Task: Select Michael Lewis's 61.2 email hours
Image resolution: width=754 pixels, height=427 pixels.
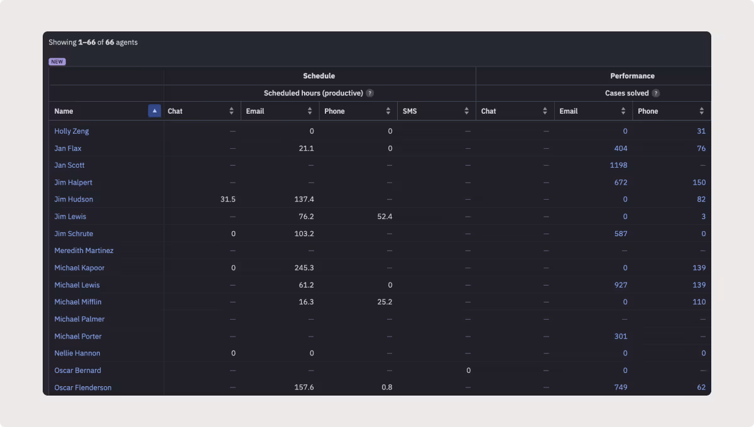Action: click(306, 284)
